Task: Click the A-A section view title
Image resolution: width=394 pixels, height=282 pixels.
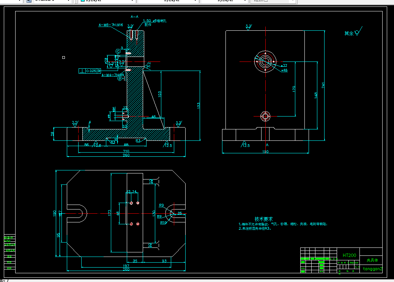Action: click(134, 17)
